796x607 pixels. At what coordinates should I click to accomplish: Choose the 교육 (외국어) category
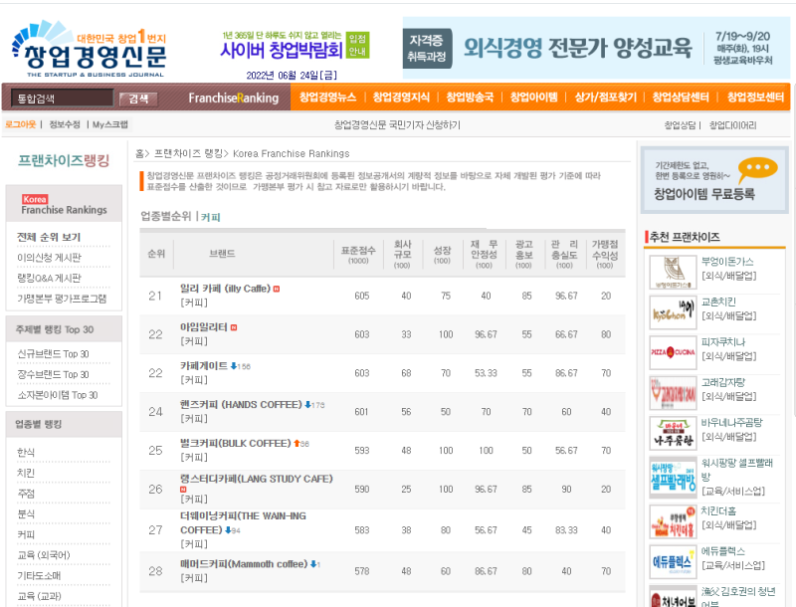(44, 555)
